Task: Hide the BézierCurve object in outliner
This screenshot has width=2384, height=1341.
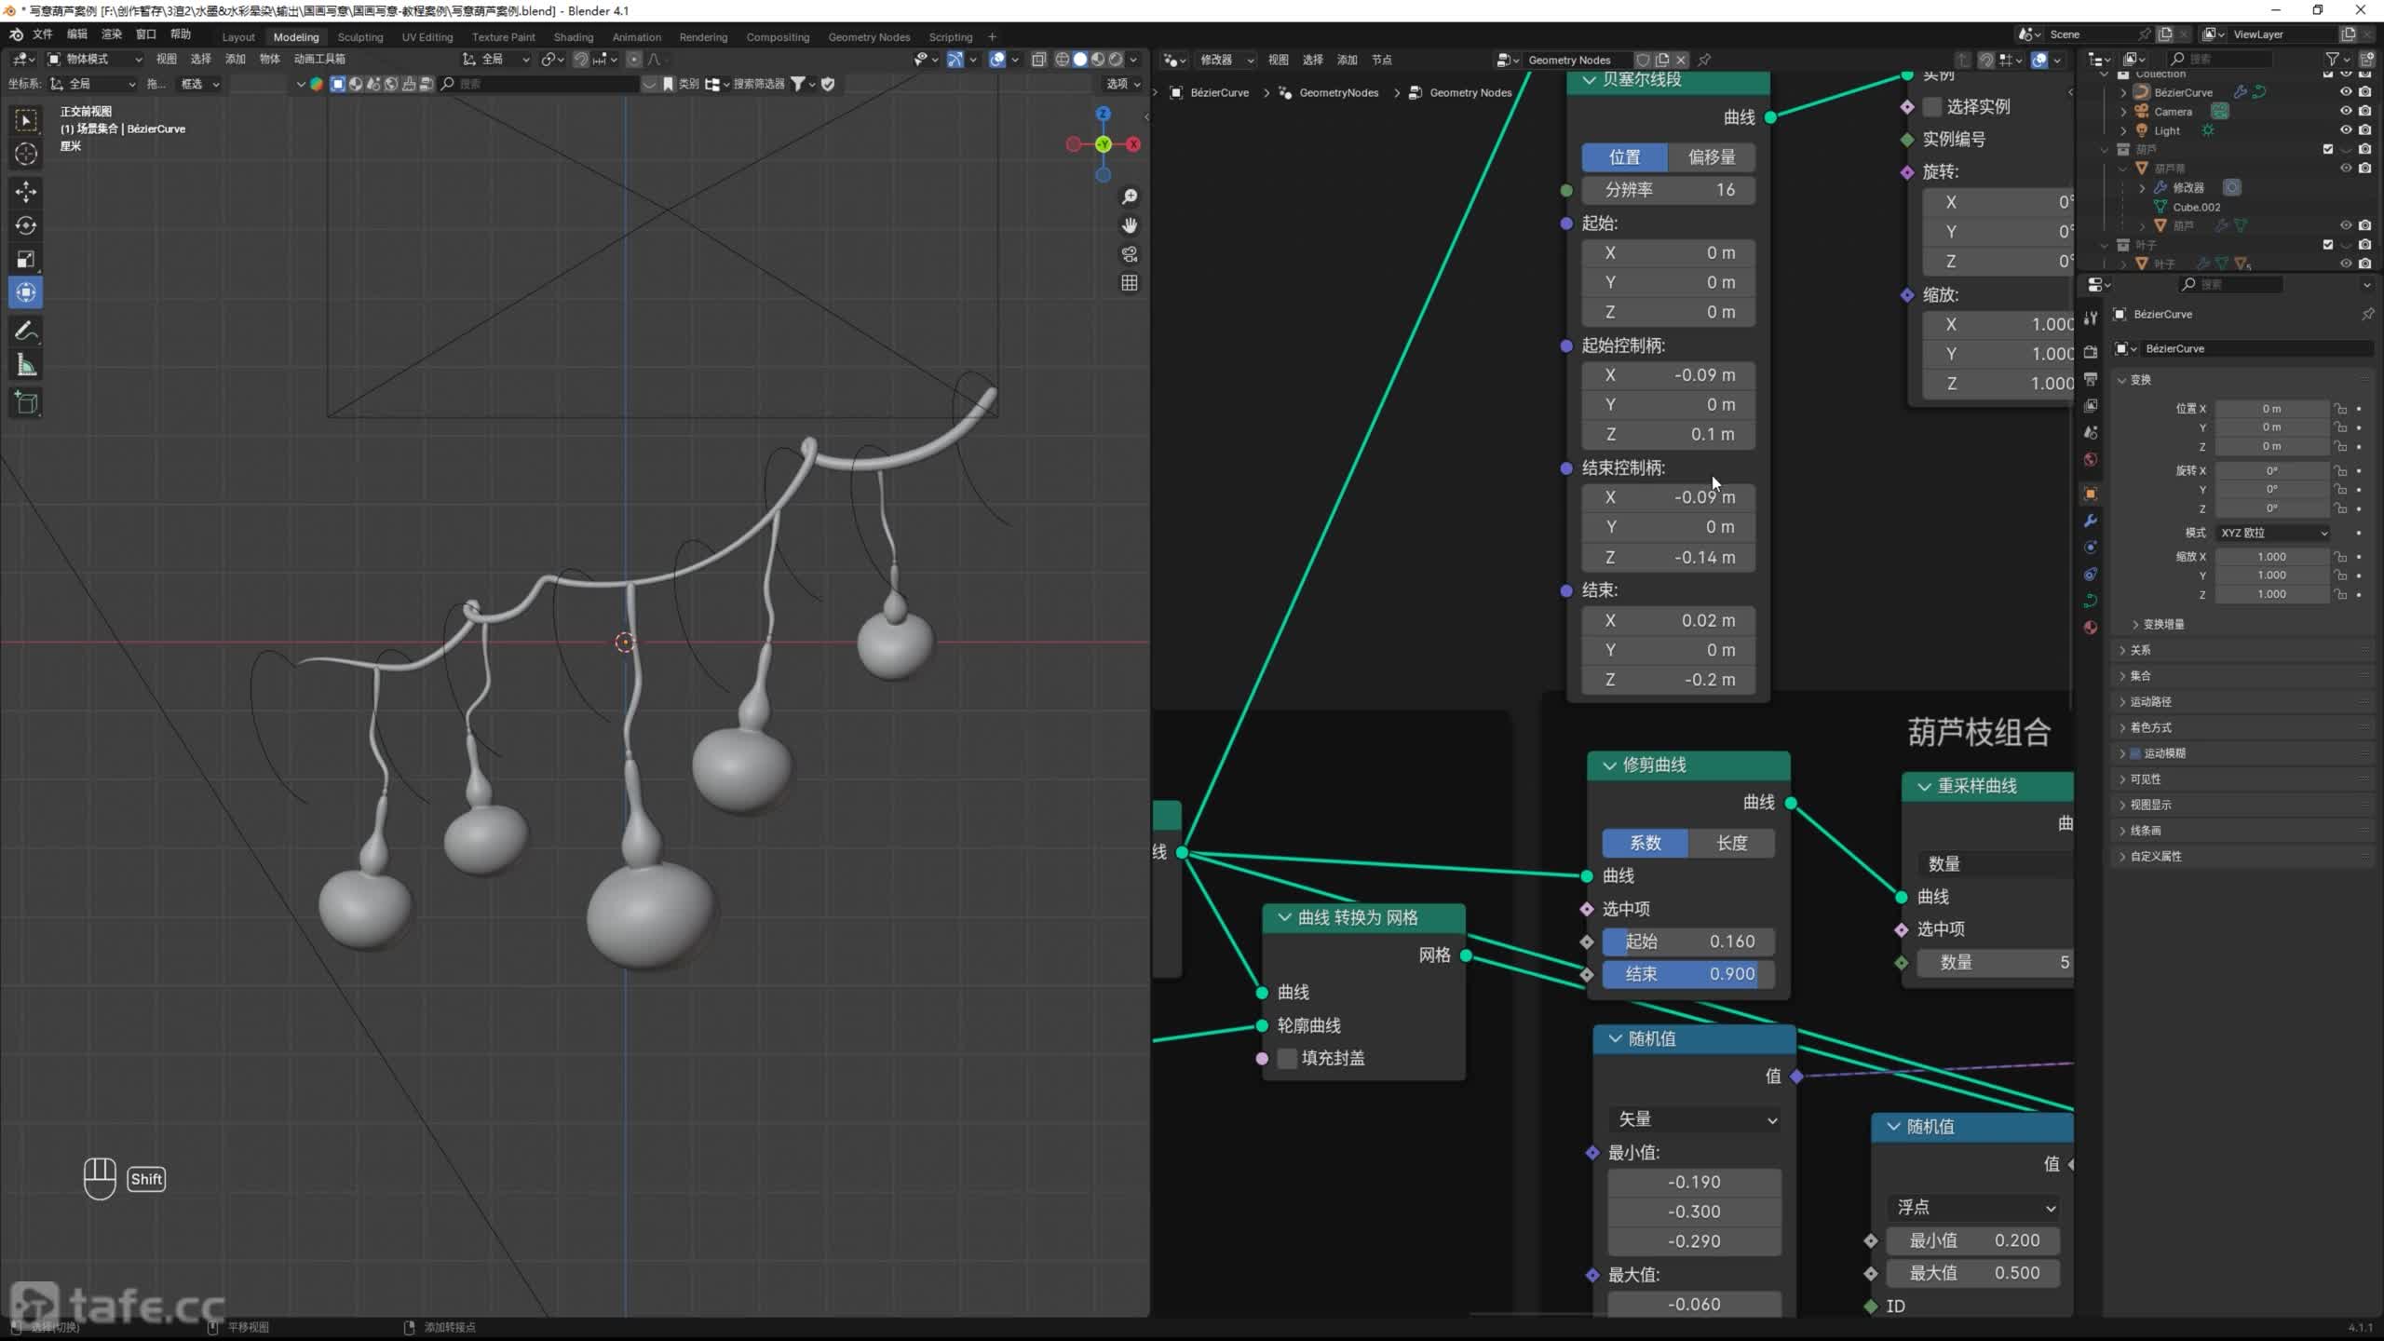Action: tap(2346, 92)
